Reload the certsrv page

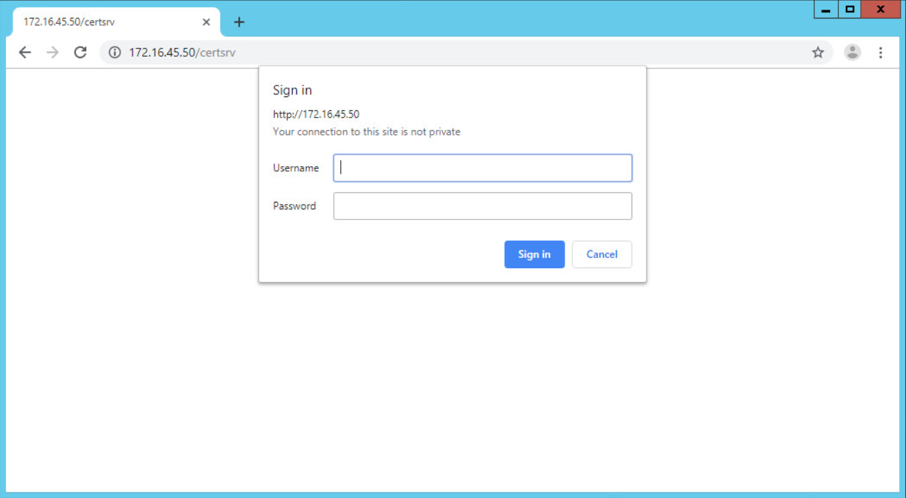[80, 52]
